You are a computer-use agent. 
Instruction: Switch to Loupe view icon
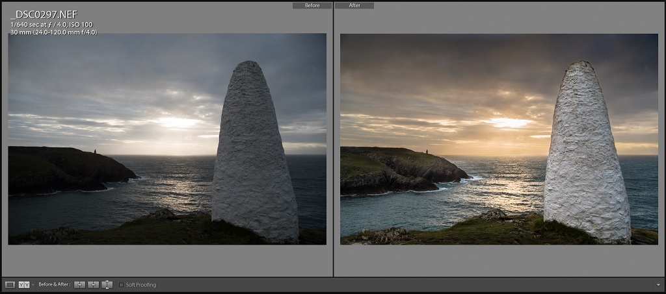(10, 284)
